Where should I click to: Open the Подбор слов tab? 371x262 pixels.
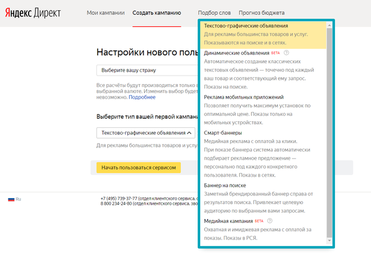tap(214, 13)
